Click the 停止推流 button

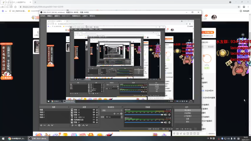[x=187, y=110]
